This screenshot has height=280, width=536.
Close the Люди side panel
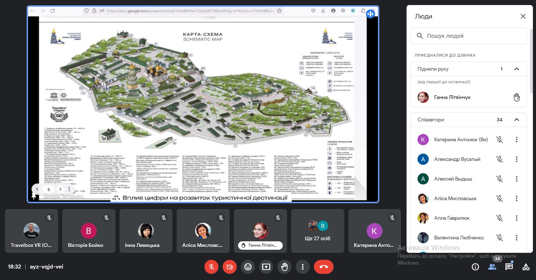[x=523, y=16]
